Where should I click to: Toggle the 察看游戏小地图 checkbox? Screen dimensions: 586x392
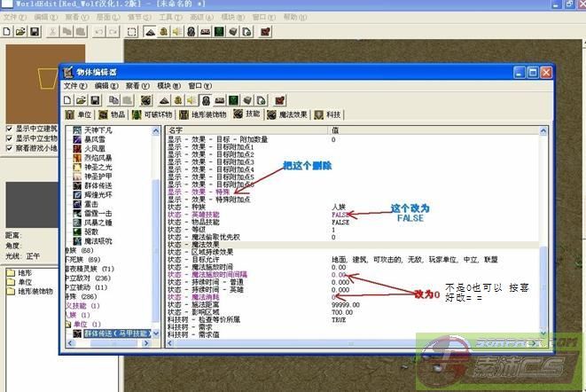pyautogui.click(x=9, y=147)
